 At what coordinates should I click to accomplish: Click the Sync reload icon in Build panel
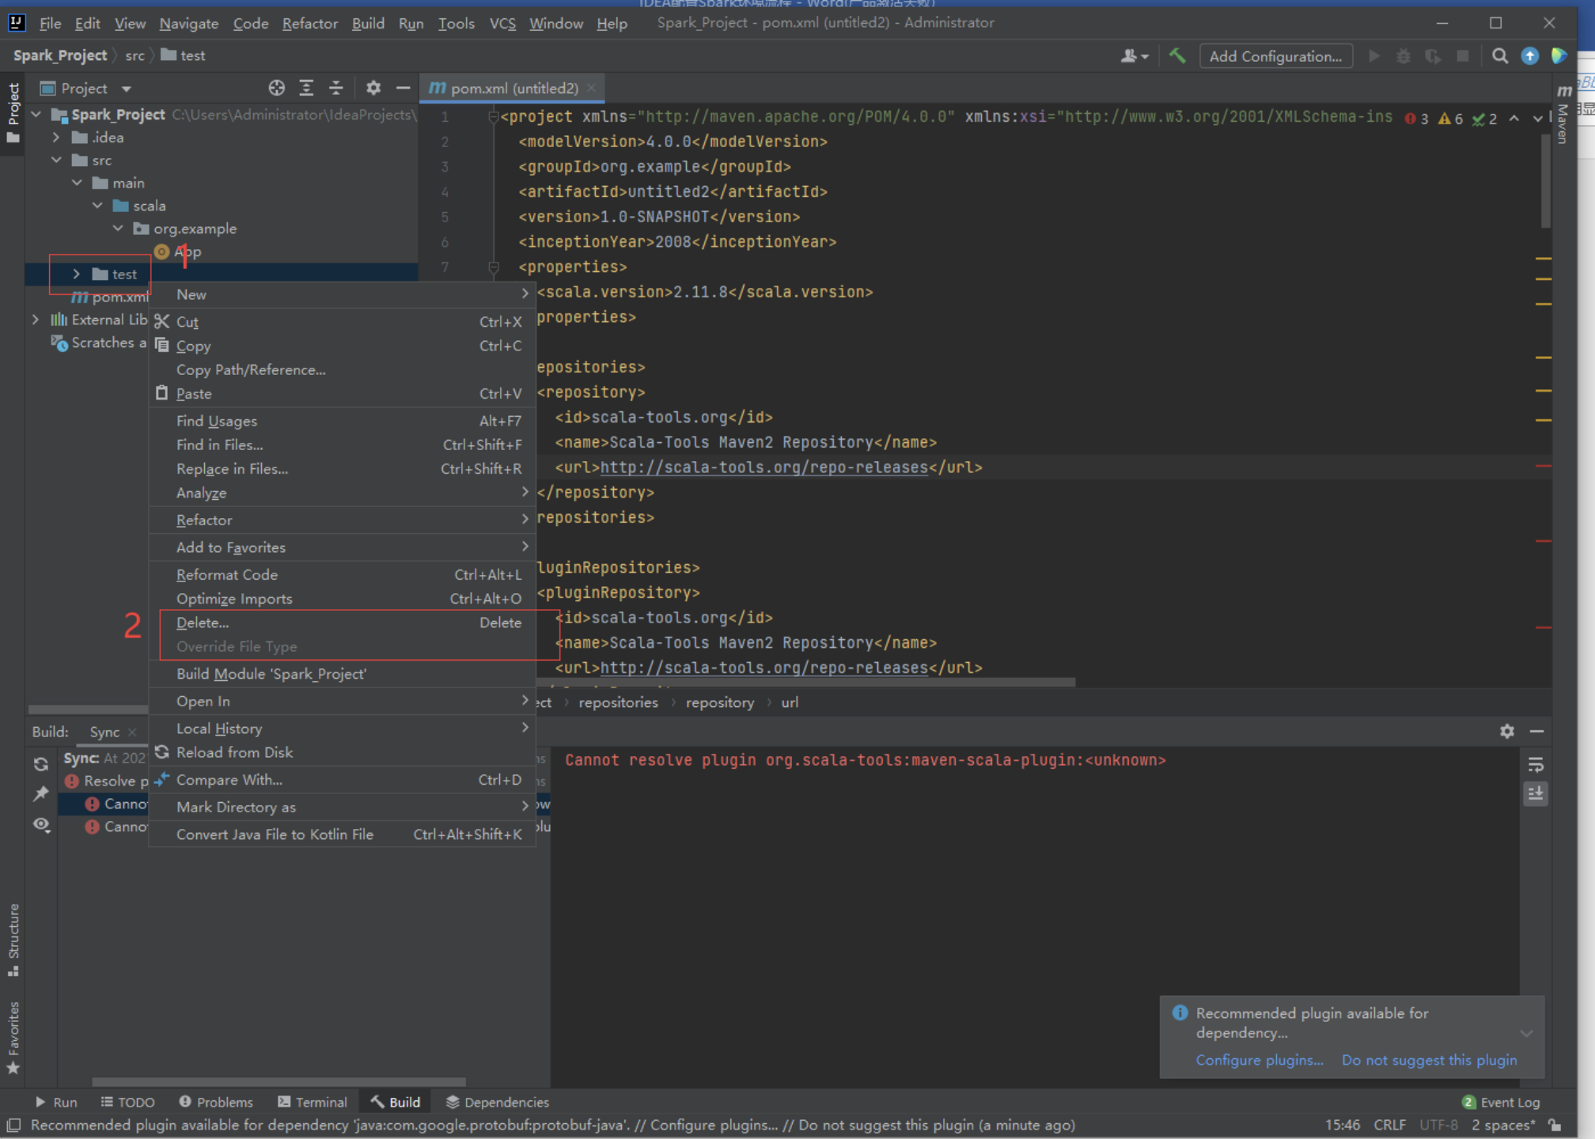pyautogui.click(x=41, y=763)
